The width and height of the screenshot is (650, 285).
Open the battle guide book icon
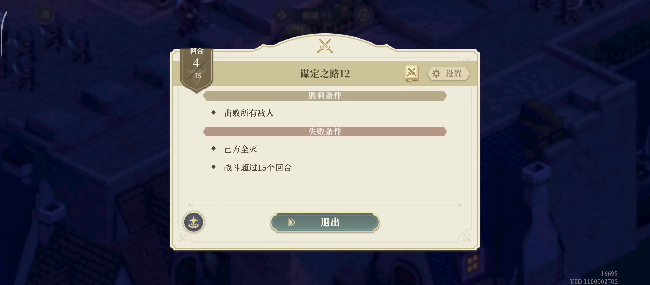[x=411, y=73]
